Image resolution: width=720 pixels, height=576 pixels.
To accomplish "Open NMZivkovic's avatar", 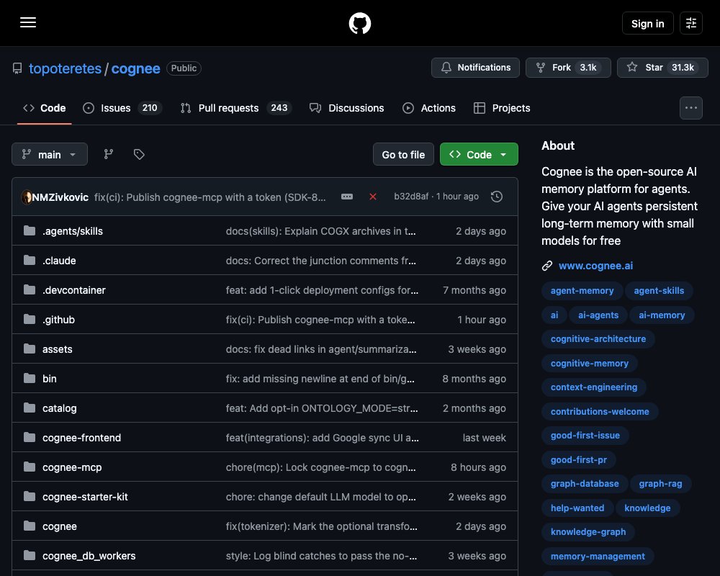I will [27, 197].
